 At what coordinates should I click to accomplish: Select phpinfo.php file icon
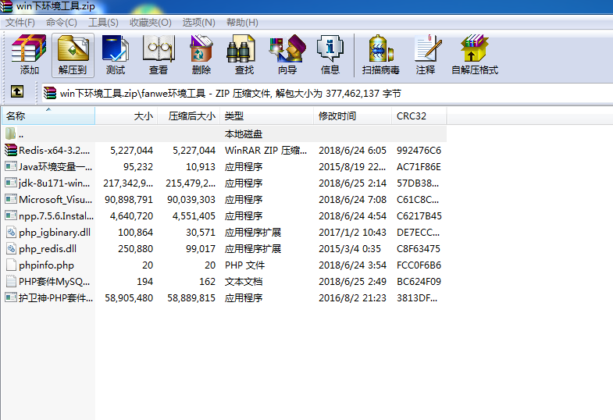(x=11, y=265)
